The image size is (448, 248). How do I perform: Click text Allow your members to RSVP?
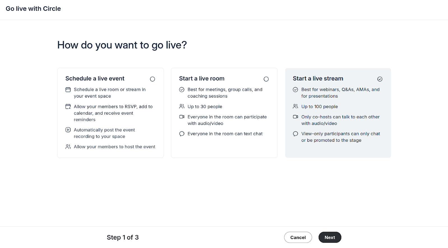pos(113,113)
